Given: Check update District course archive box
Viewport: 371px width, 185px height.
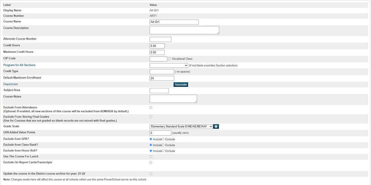Looking at the screenshot, I should point(151,174).
